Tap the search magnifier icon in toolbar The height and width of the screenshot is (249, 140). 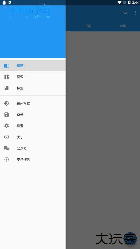tap(125, 13)
